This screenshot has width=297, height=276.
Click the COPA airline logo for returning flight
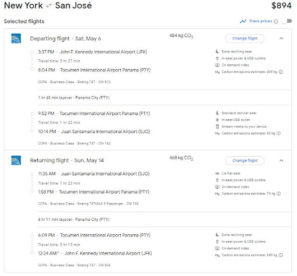[16, 160]
